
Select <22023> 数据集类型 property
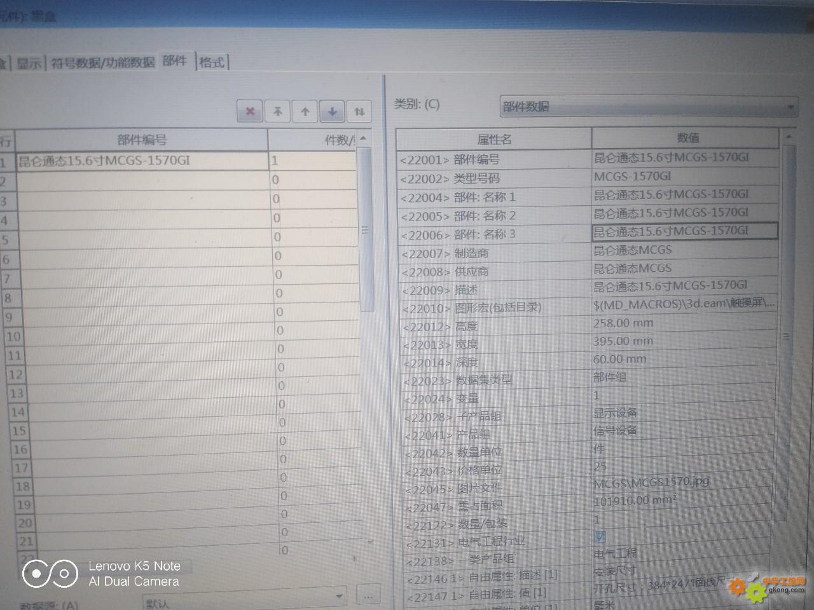[497, 380]
